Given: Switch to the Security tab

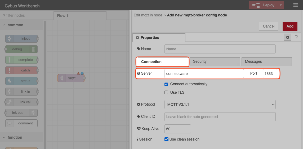Looking at the screenshot, I should 215,61.
